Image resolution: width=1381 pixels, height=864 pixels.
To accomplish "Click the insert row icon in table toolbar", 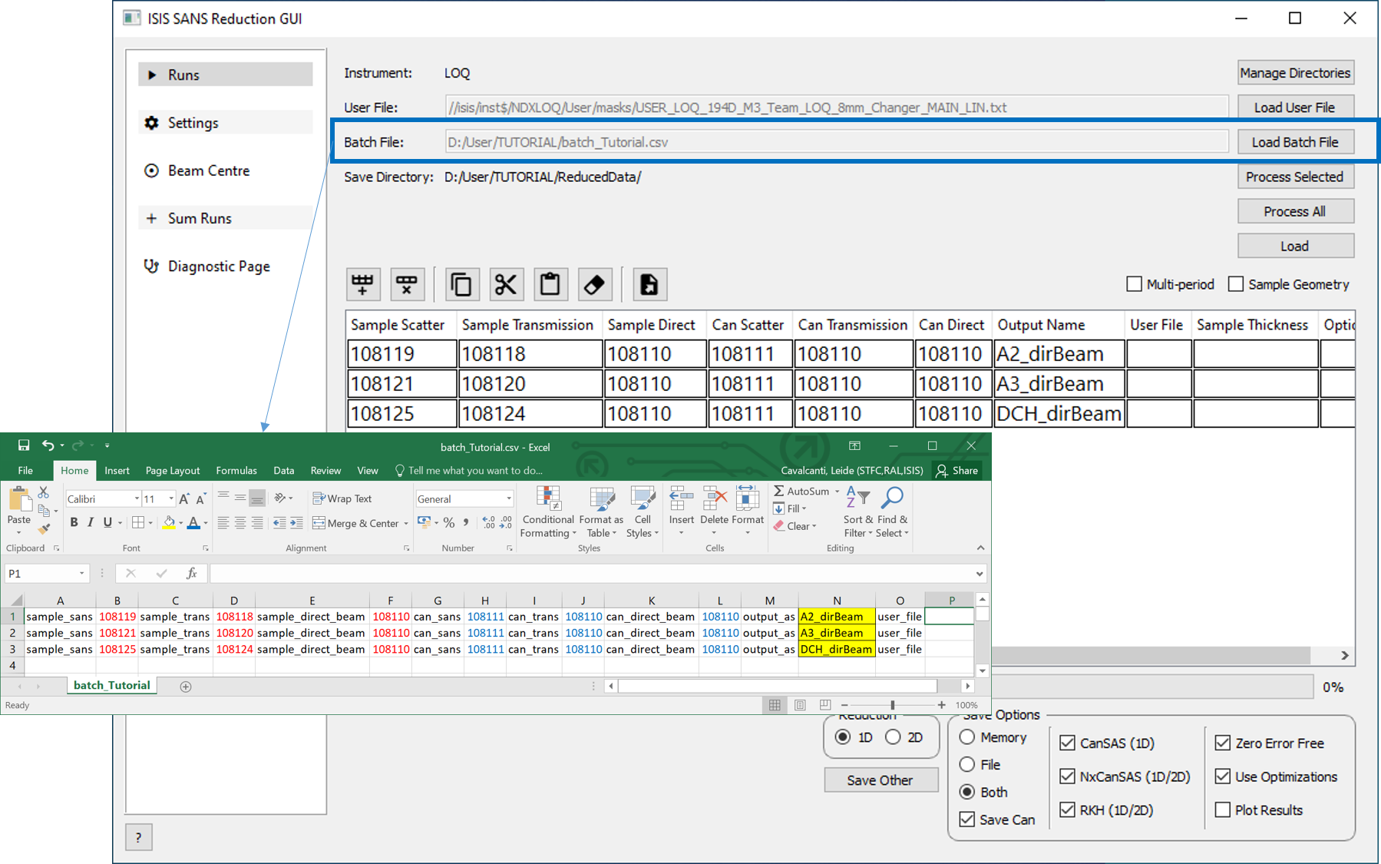I will 362,285.
